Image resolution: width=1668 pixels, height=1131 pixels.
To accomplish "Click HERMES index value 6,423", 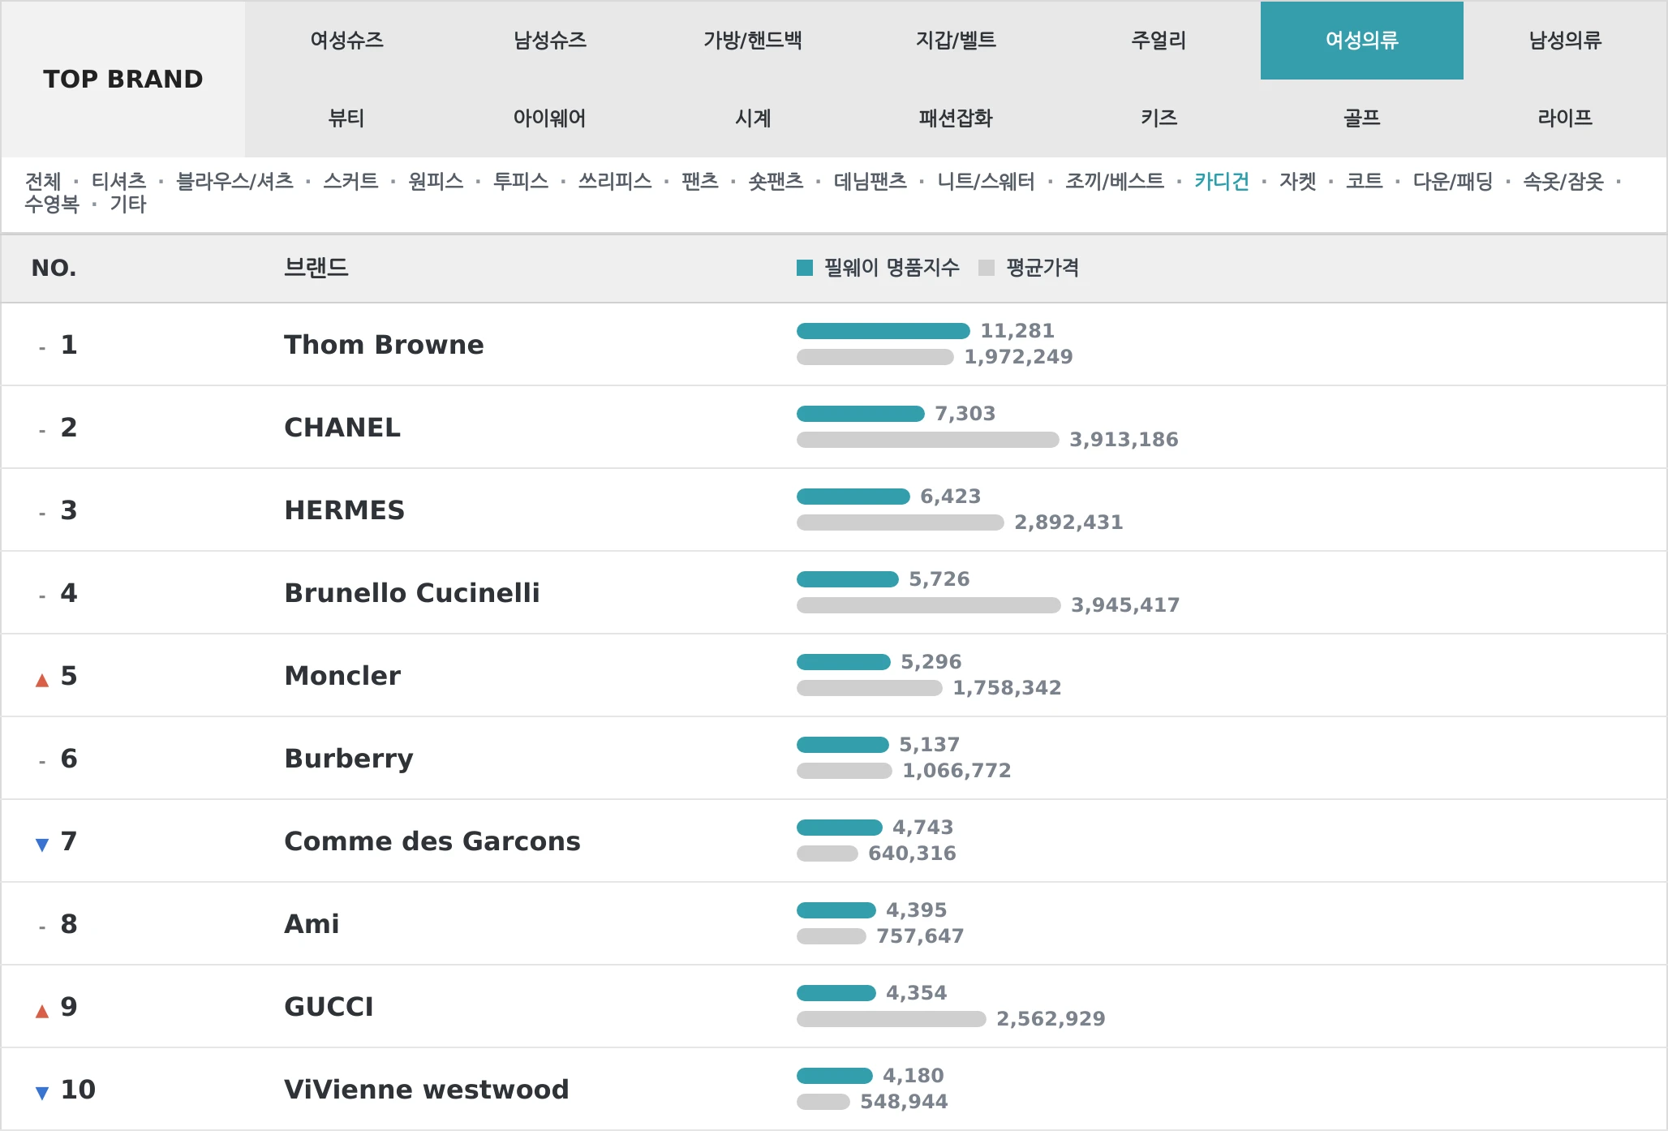I will point(951,497).
